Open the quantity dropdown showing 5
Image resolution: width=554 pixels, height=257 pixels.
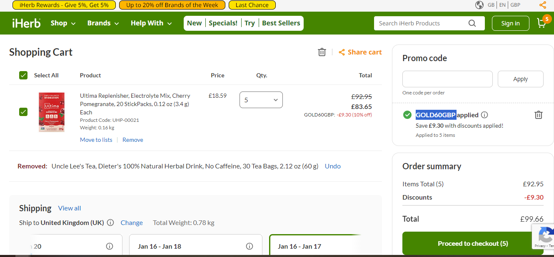point(261,100)
